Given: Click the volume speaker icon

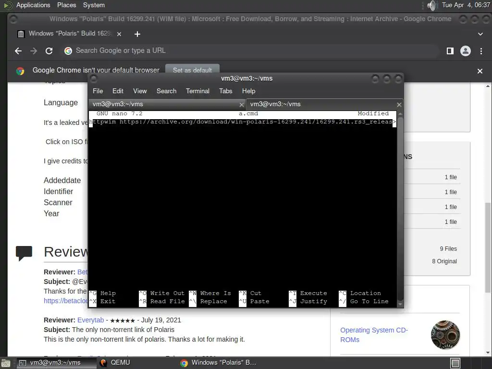Looking at the screenshot, I should coord(432,5).
